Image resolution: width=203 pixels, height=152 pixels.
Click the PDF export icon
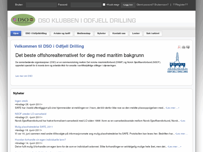[x=179, y=47]
